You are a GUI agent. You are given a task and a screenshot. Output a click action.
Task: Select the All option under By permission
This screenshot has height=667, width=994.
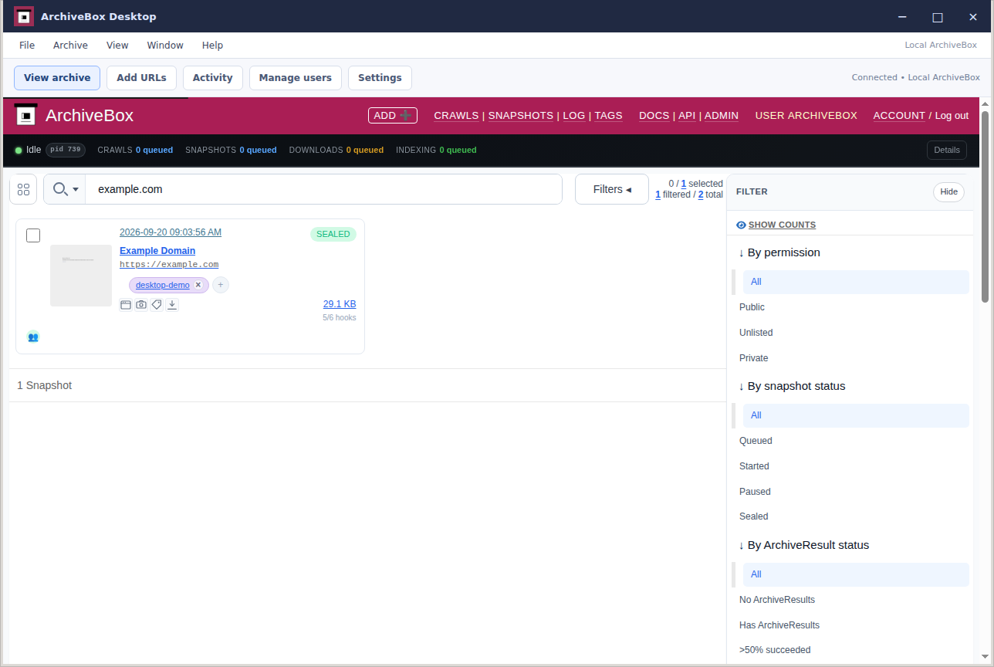(856, 282)
